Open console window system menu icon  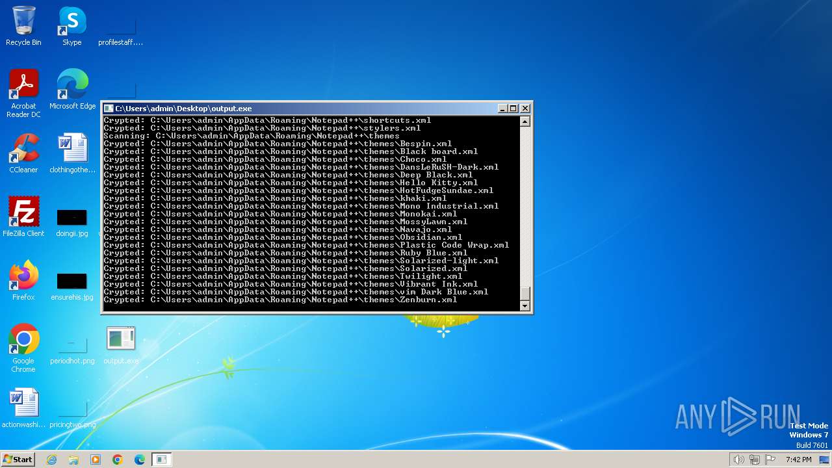pyautogui.click(x=109, y=109)
